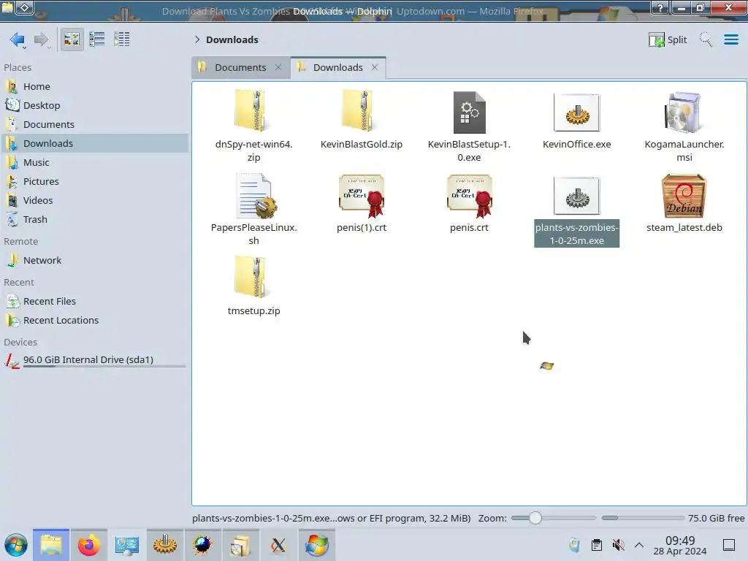Viewport: 748px width, 561px height.
Task: Open the search magnifier
Action: pos(706,39)
